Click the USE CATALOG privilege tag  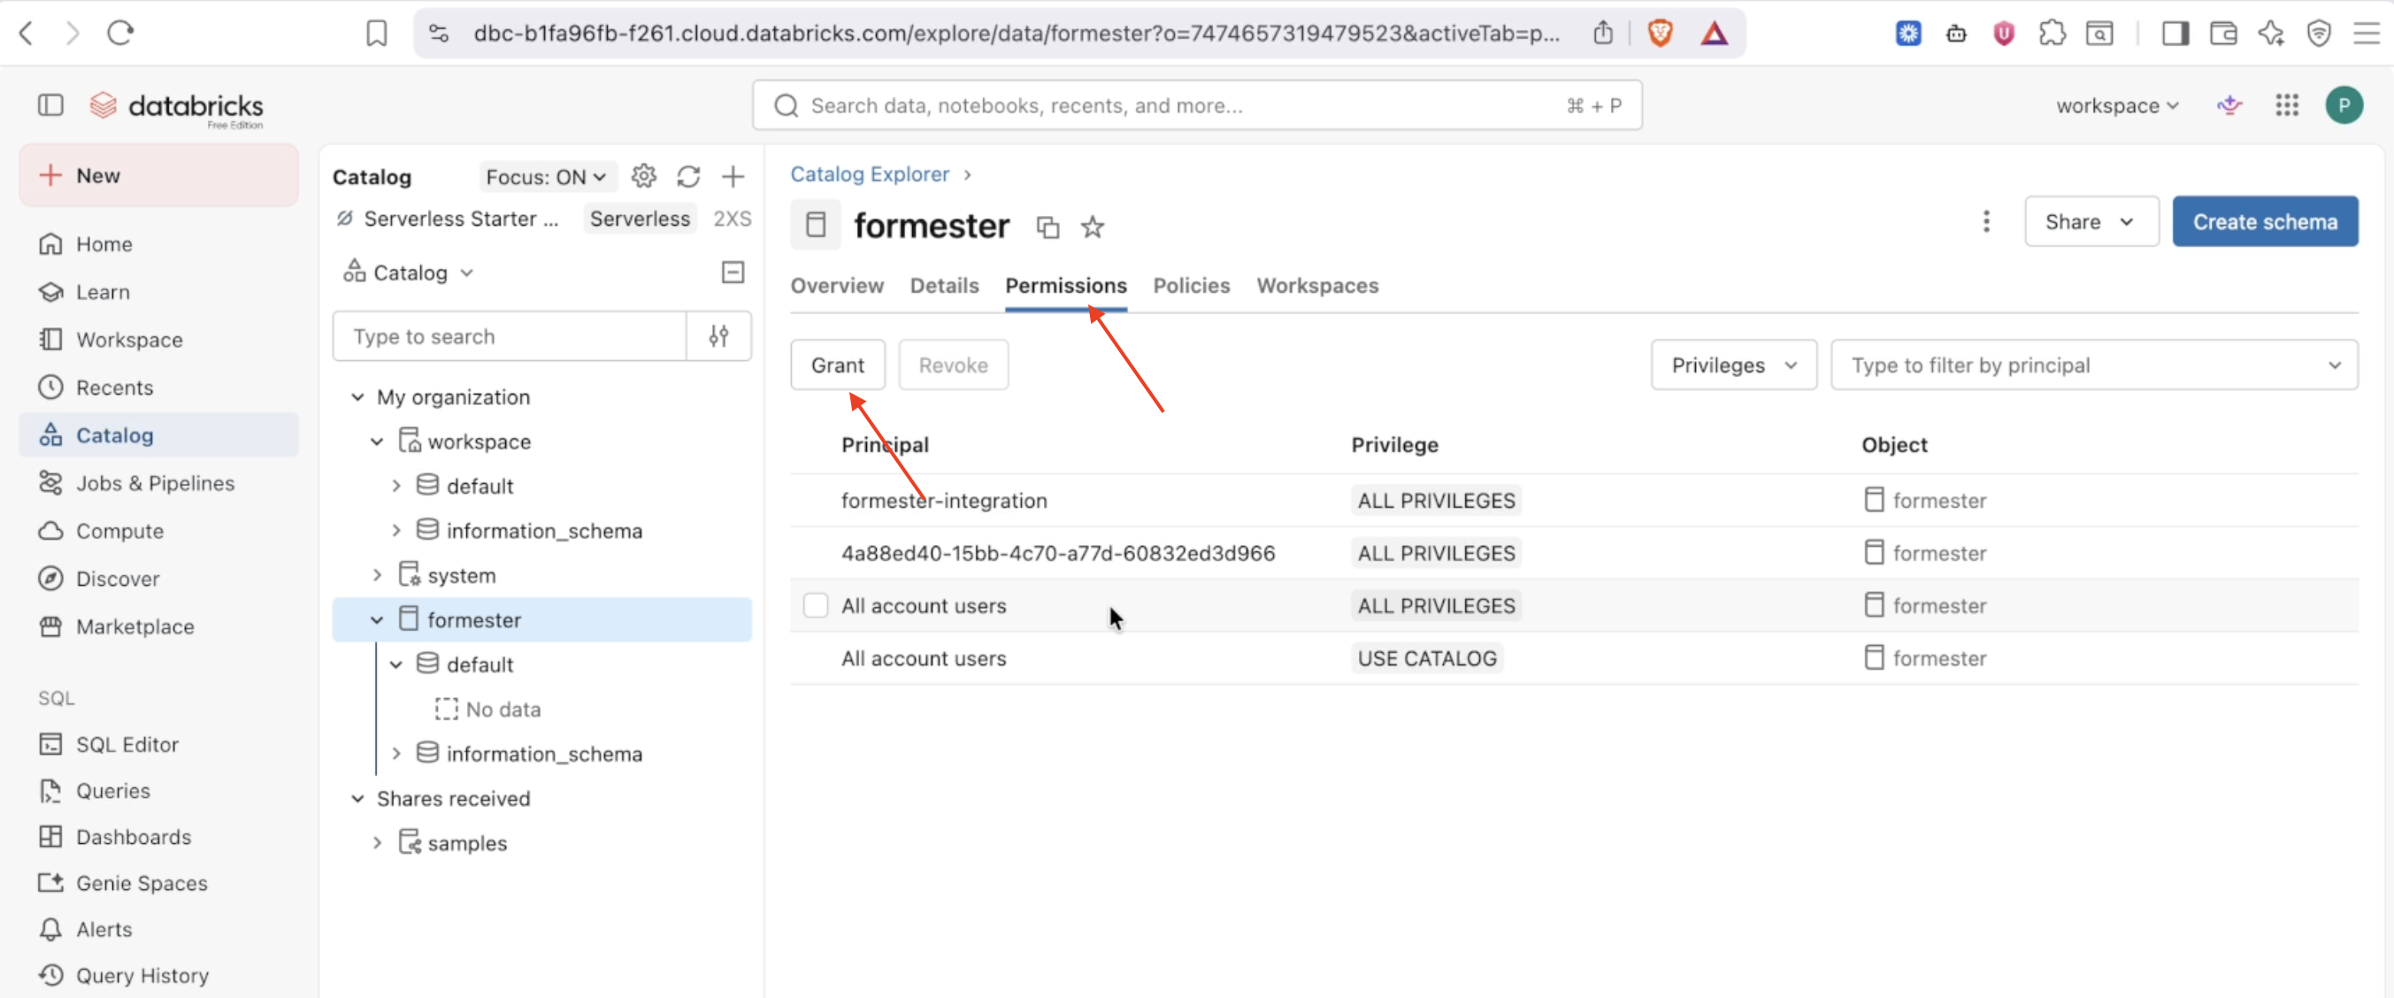click(1426, 658)
